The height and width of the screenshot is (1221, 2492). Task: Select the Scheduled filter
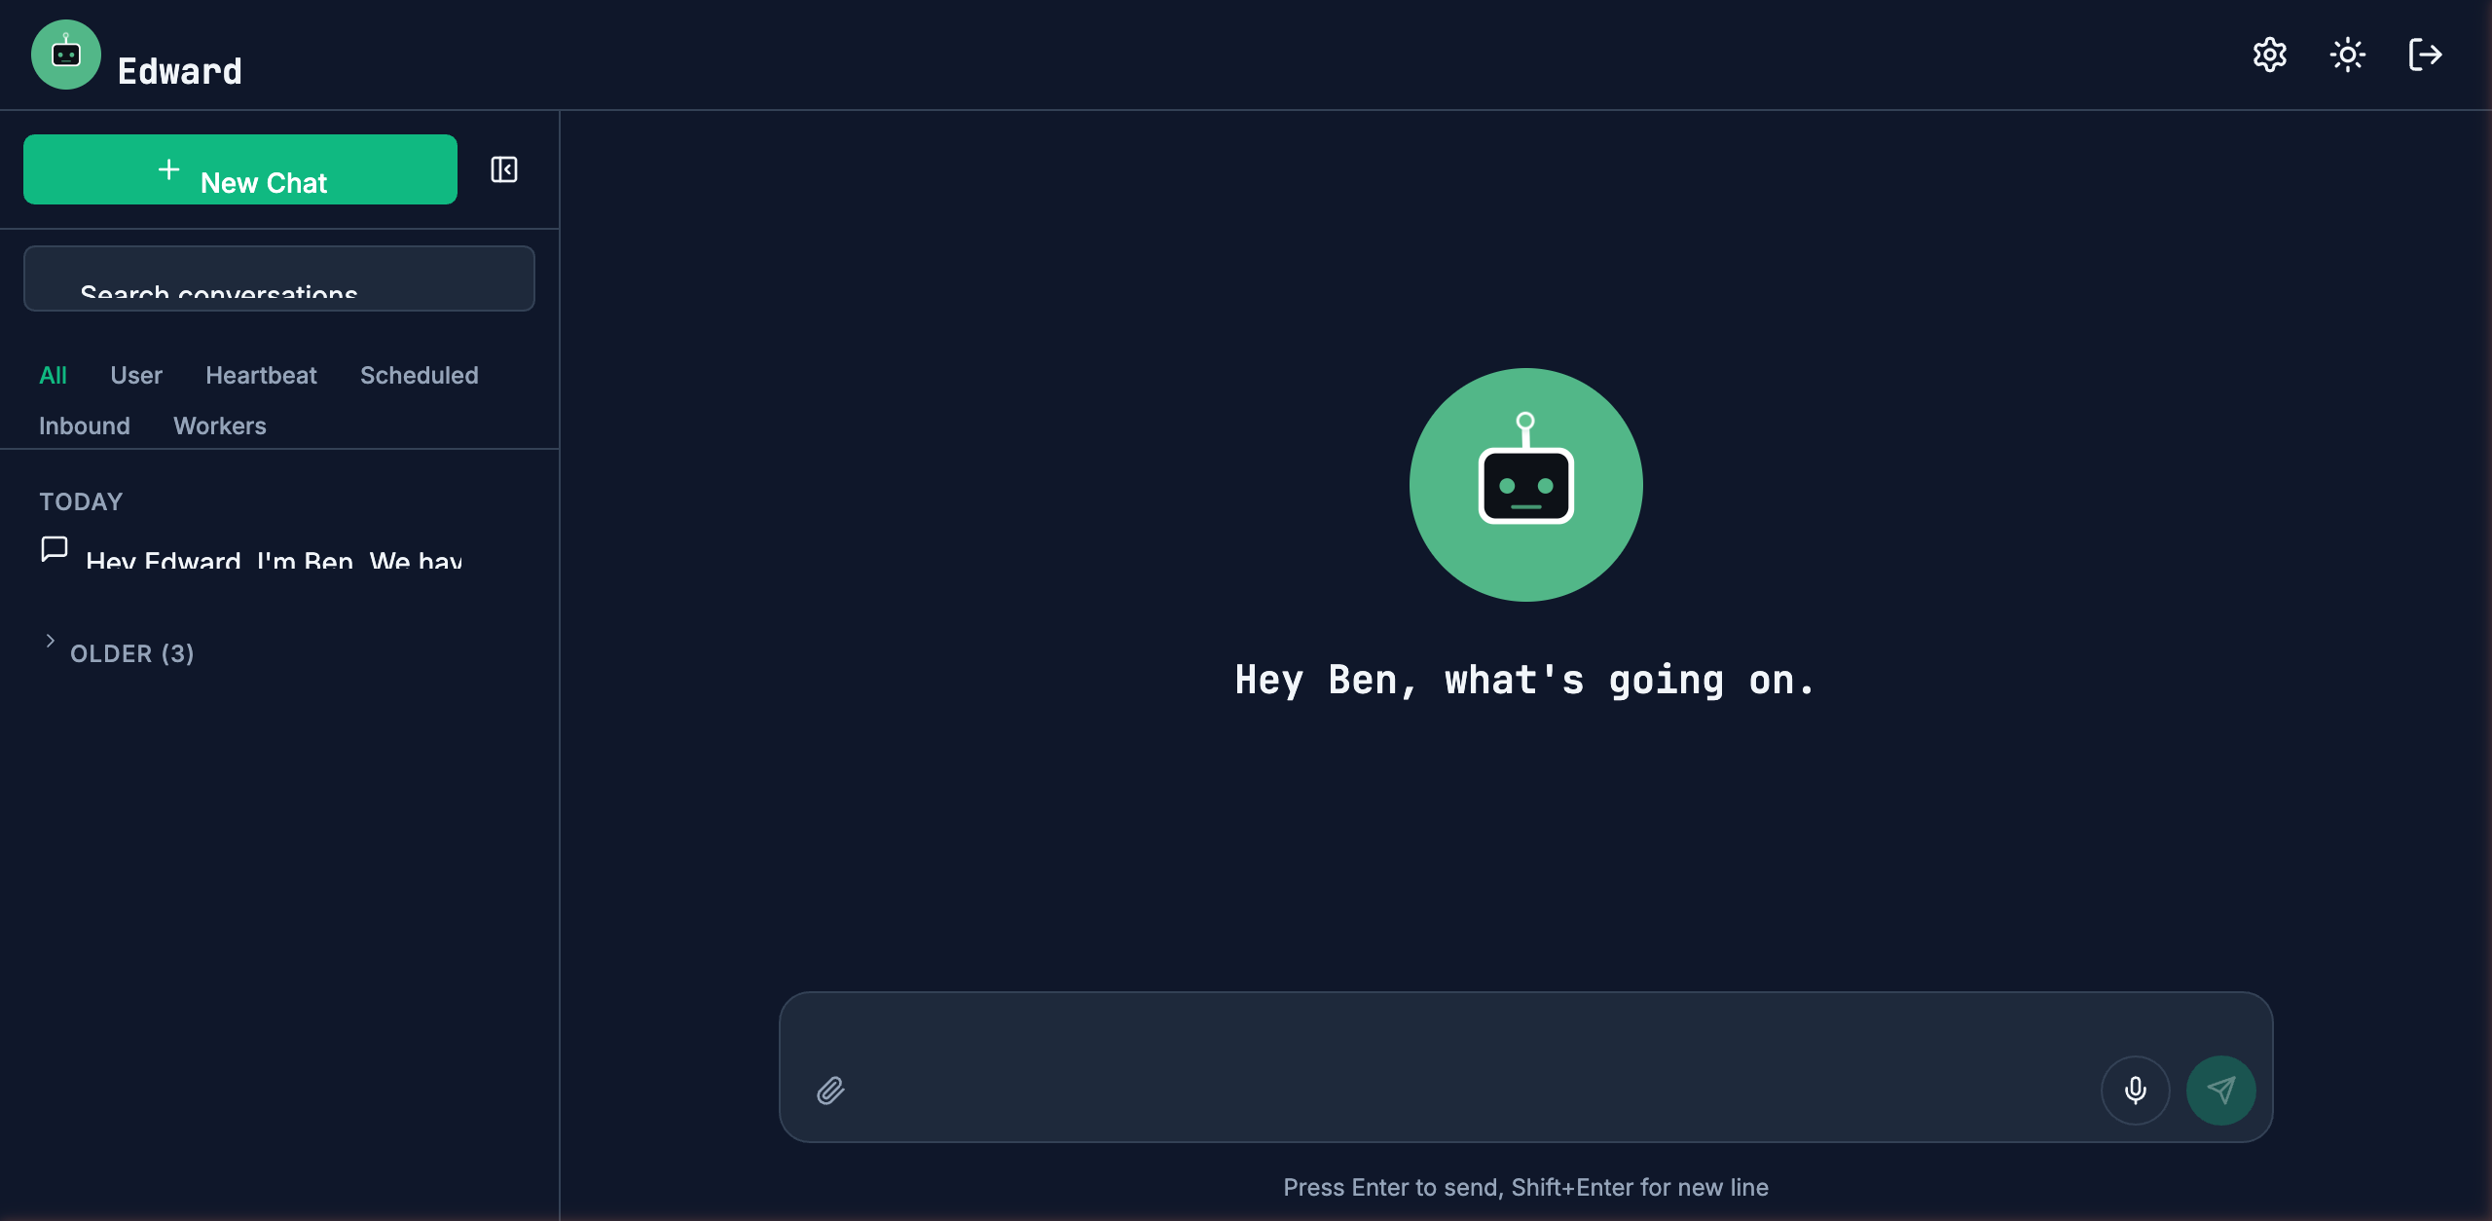coord(419,375)
